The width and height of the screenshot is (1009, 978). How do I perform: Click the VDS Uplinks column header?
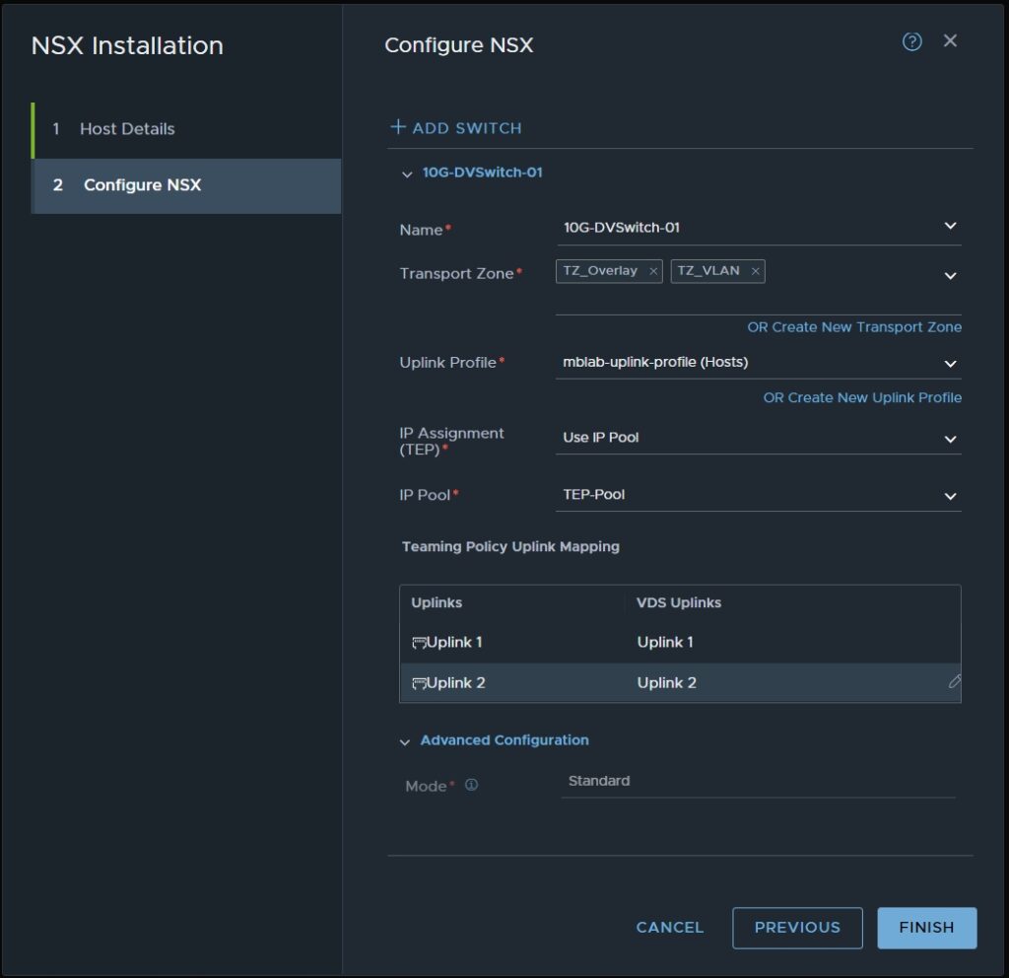[x=679, y=602]
